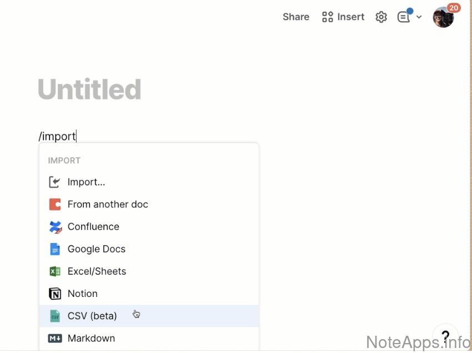Open the comments panel icon
The height and width of the screenshot is (353, 472).
click(x=404, y=17)
